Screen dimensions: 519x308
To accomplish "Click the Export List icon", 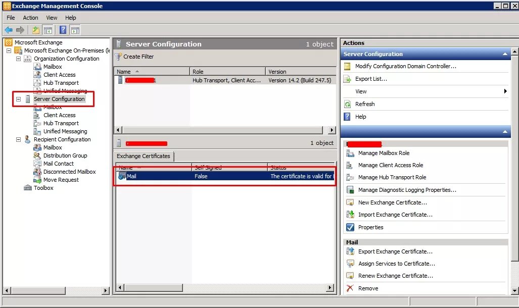I will [x=347, y=79].
